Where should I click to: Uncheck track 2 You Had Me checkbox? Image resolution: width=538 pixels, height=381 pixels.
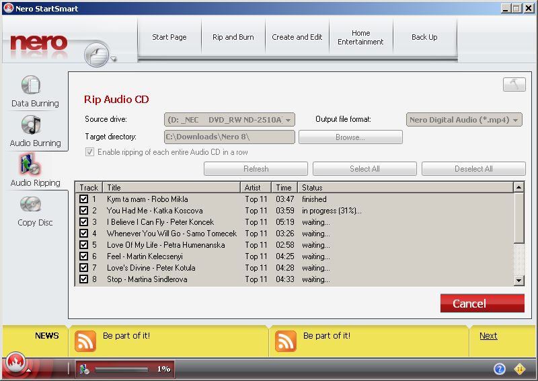click(x=83, y=210)
